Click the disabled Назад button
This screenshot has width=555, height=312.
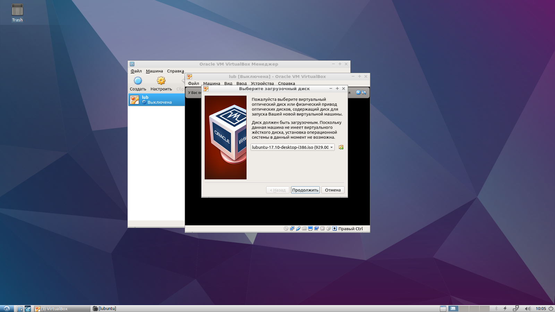(277, 190)
